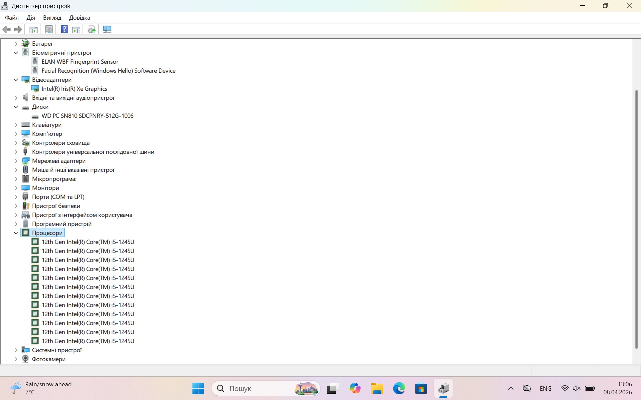Select Intel(R) Iris(R) Xe Graphics device
This screenshot has height=400, width=641.
pos(74,89)
